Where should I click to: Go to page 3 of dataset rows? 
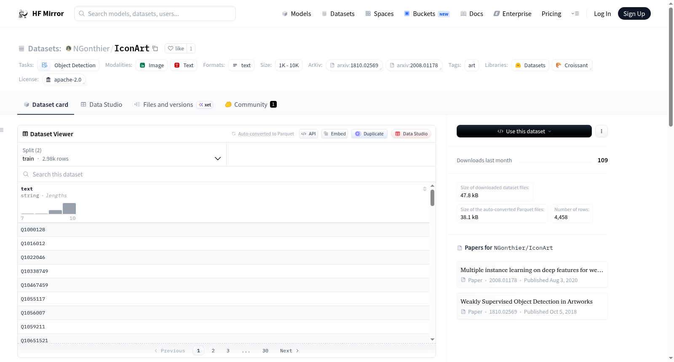click(228, 351)
